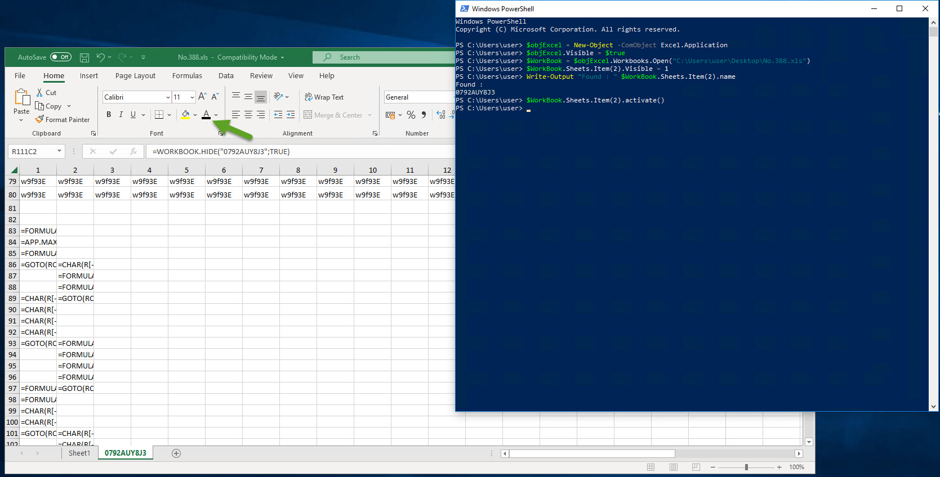The image size is (940, 477).
Task: Open the Fill Color dropdown arrow
Action: point(195,115)
